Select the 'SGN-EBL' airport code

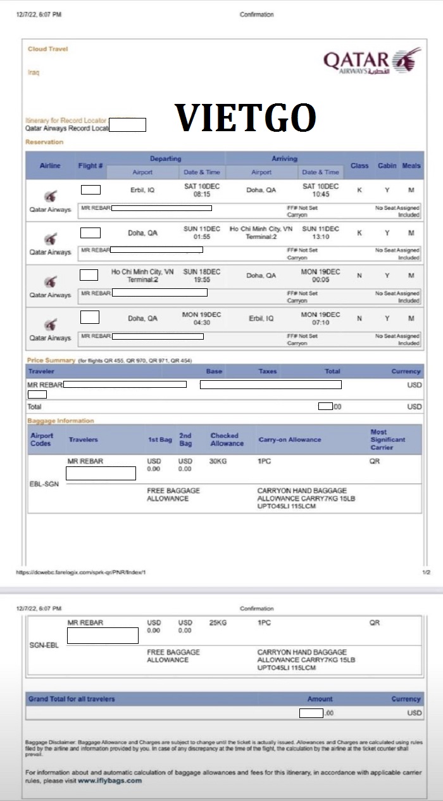pos(44,645)
